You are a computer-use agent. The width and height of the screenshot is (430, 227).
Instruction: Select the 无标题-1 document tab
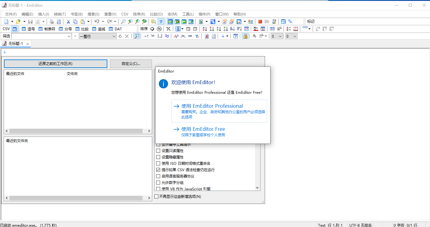tap(15, 43)
